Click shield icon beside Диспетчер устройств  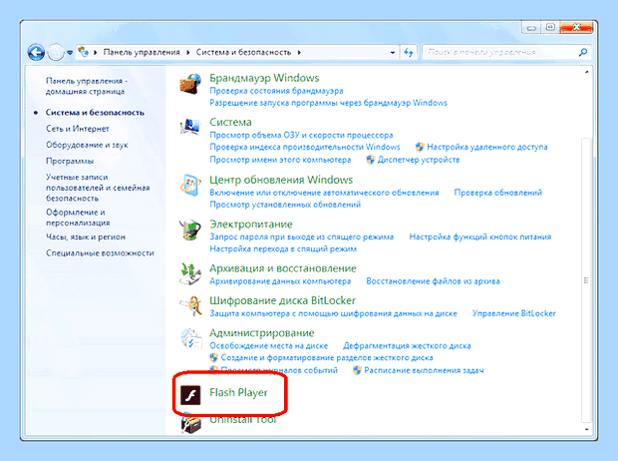[370, 160]
